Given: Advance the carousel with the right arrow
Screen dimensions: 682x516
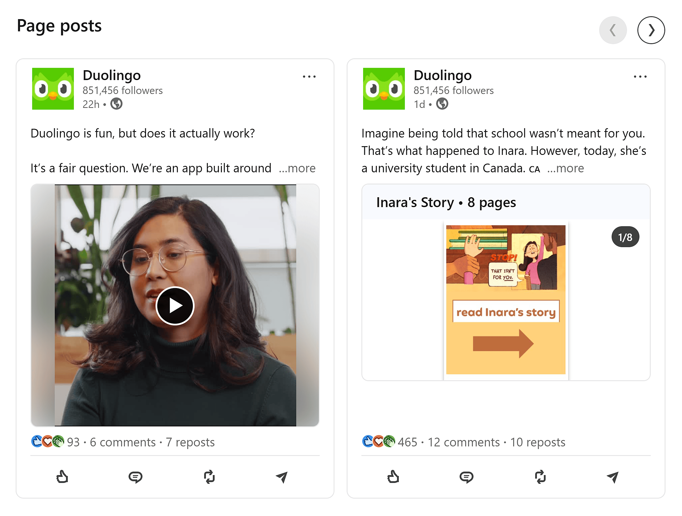Looking at the screenshot, I should [651, 30].
